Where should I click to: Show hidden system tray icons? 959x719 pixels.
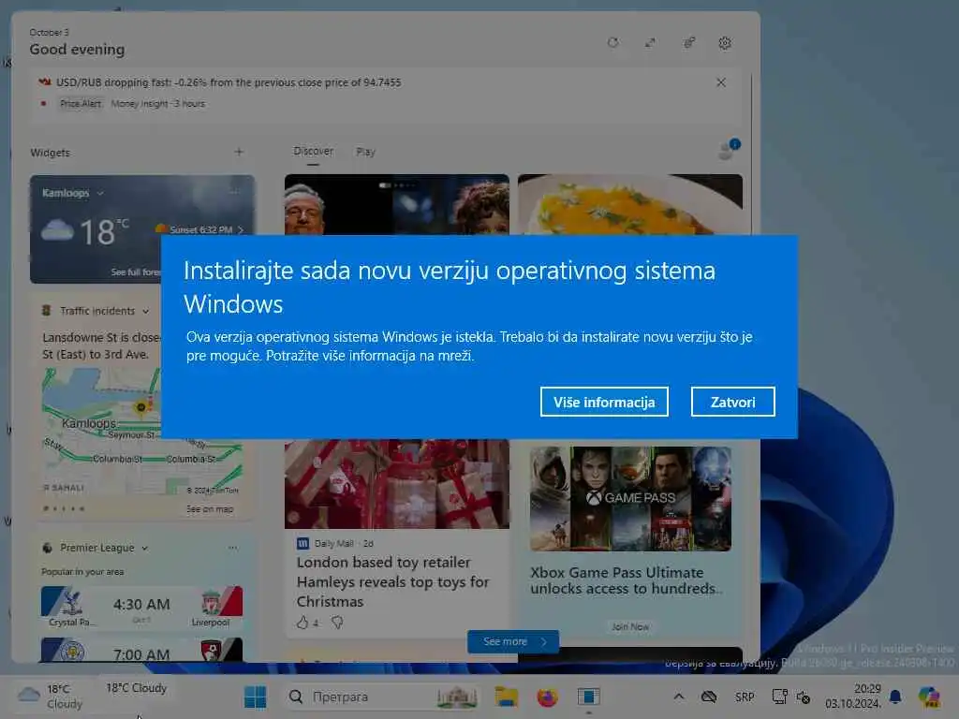click(679, 697)
